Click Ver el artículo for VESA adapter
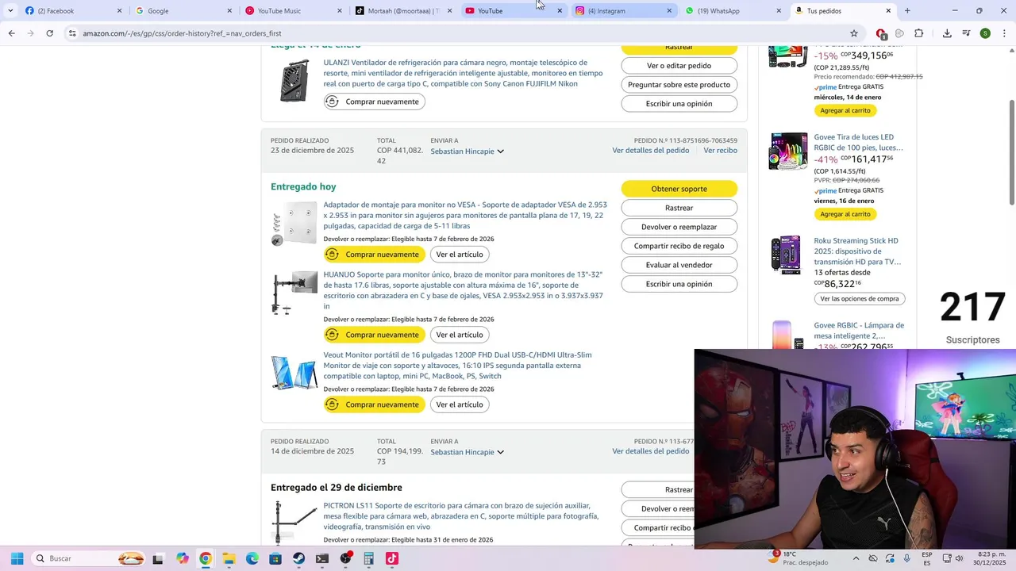Screen dimensions: 1016x571 (x=460, y=255)
